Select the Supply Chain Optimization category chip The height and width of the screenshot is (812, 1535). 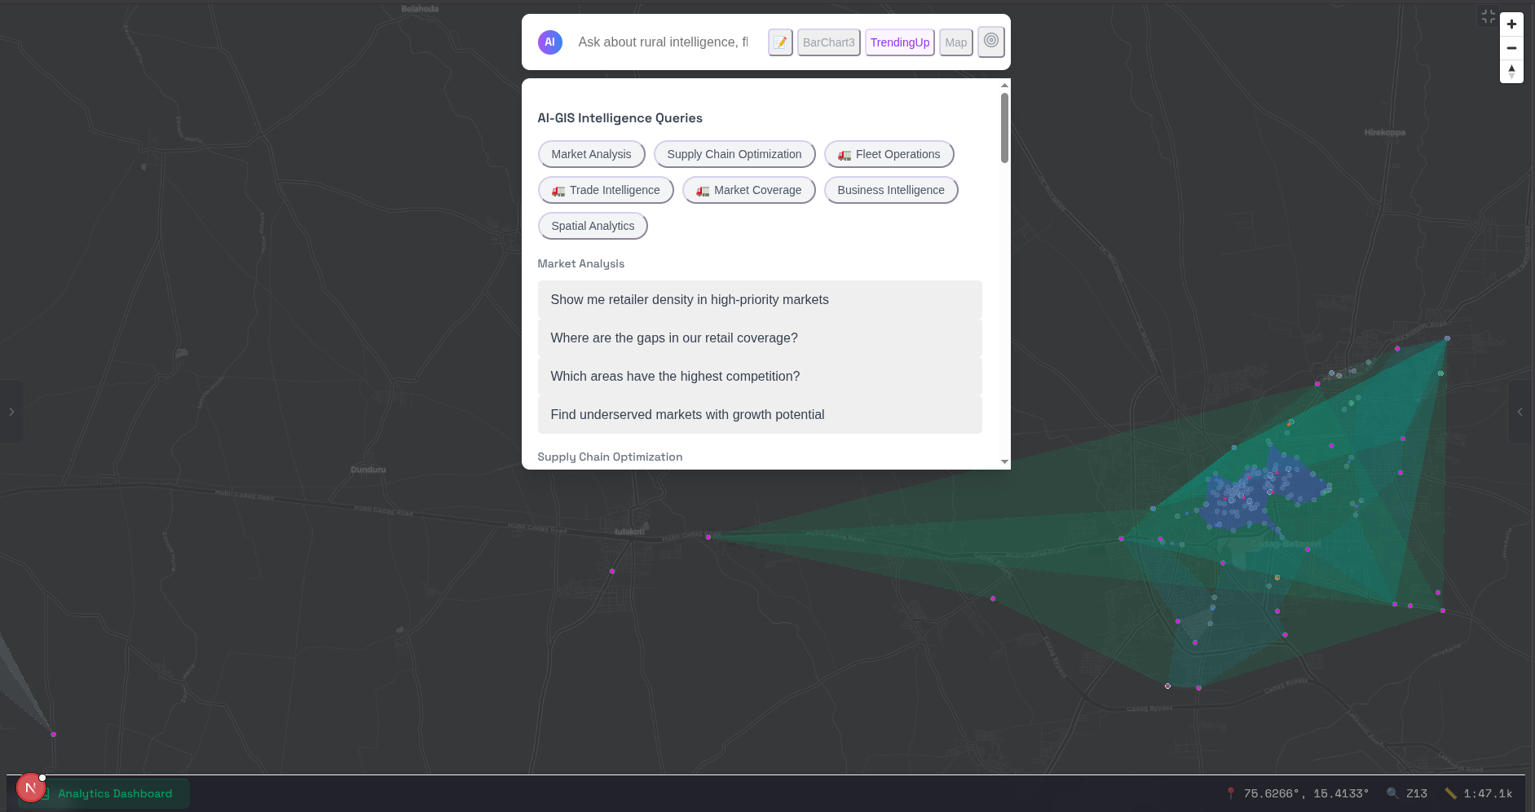[734, 154]
